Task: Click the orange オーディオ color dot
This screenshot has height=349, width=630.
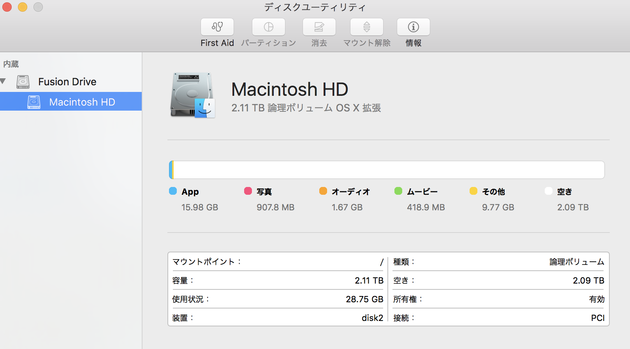Action: click(323, 191)
